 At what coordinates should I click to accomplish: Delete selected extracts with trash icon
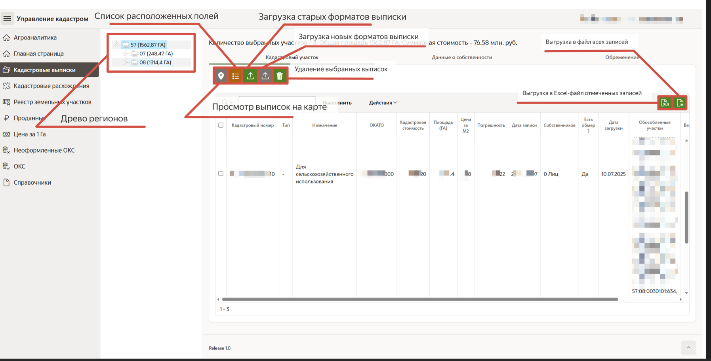(x=280, y=76)
